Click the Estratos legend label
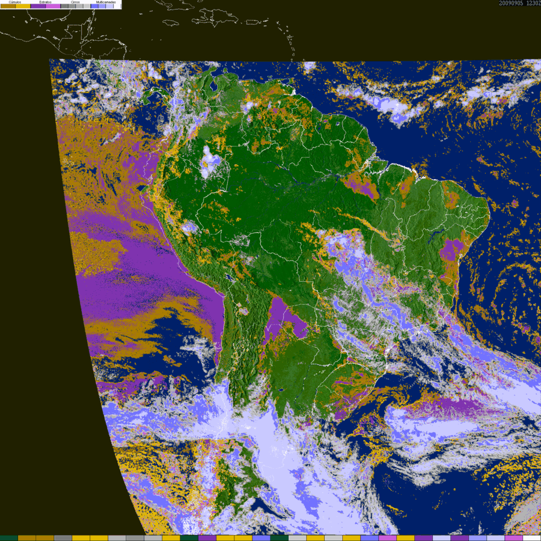Image resolution: width=541 pixels, height=541 pixels. coord(46,2)
